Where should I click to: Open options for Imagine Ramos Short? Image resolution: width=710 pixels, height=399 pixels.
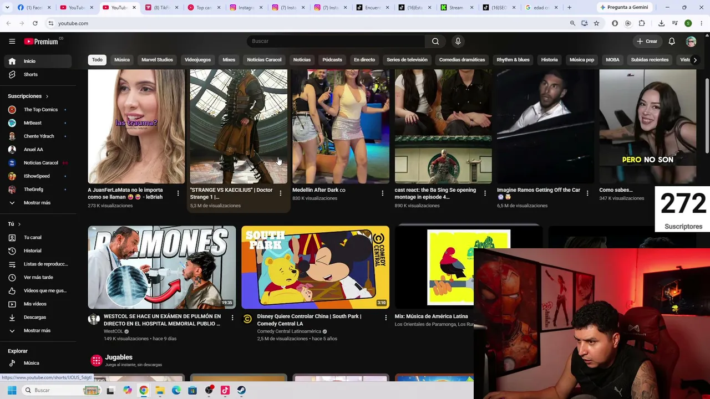coord(587,193)
